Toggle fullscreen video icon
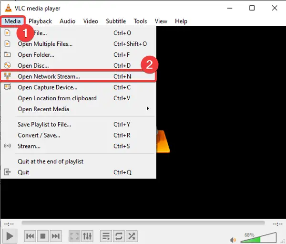Image resolution: width=286 pixels, height=244 pixels. click(74, 236)
